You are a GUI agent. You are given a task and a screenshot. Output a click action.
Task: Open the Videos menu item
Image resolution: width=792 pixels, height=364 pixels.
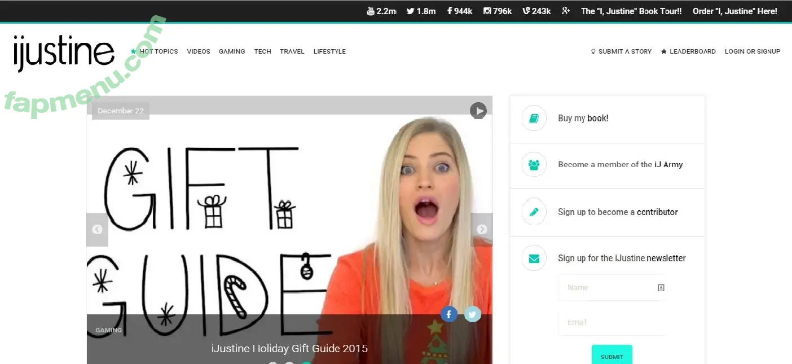[199, 51]
